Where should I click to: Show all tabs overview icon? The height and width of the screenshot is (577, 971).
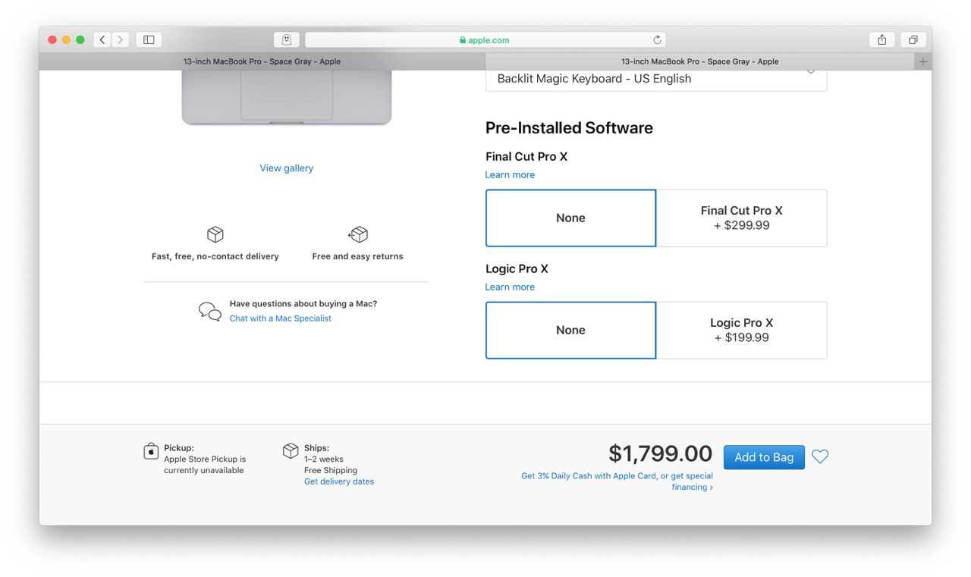coord(913,39)
